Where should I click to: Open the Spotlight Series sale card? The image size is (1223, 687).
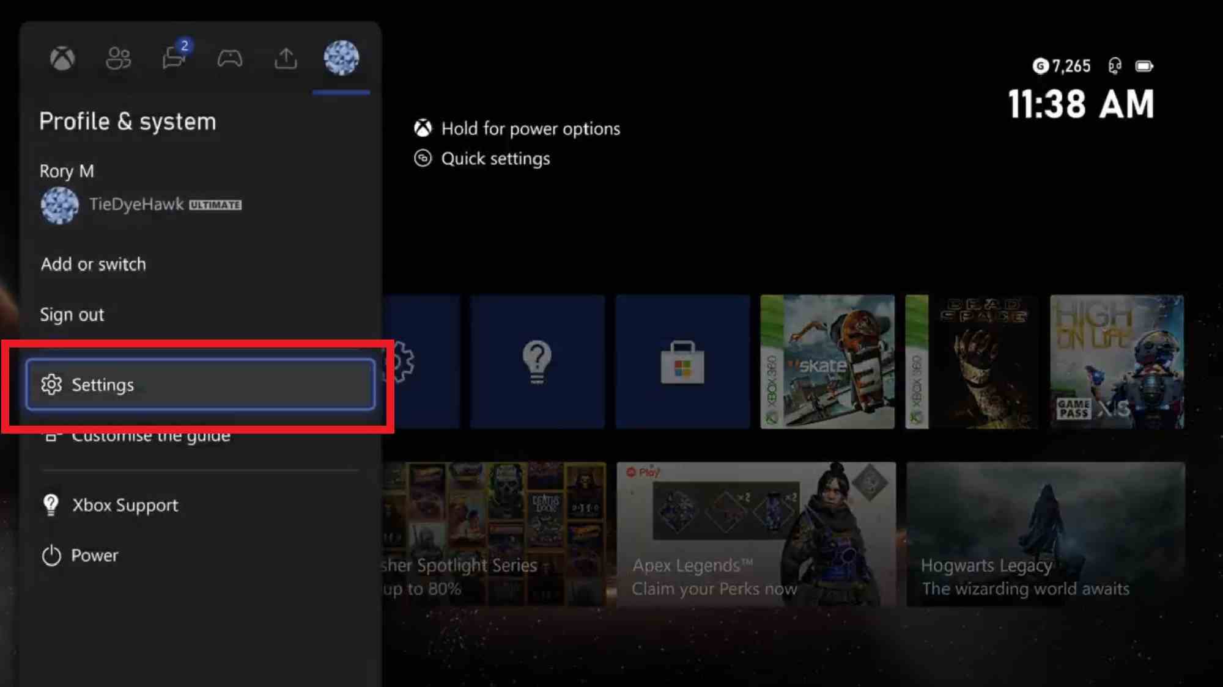click(x=495, y=534)
